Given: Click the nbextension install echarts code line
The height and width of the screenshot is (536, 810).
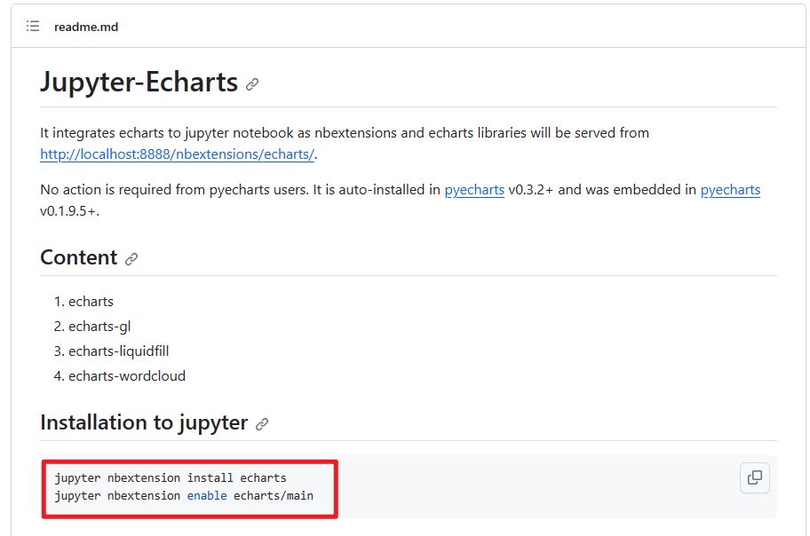Looking at the screenshot, I should tap(171, 477).
